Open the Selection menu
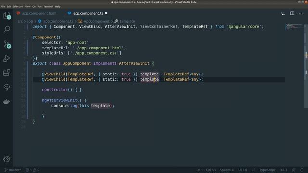Screen dimensions: 308x173 pyautogui.click(x=18, y=6)
